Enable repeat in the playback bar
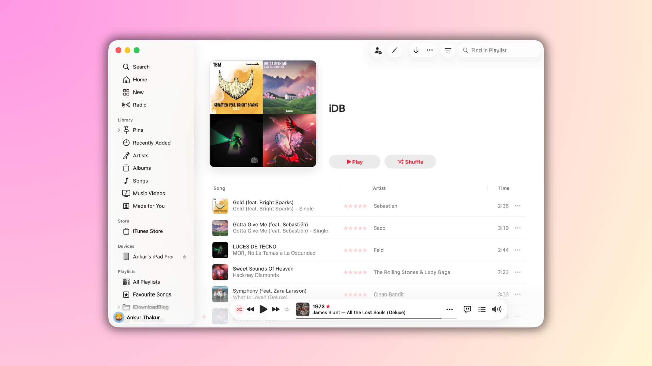This screenshot has height=366, width=652. coord(287,309)
